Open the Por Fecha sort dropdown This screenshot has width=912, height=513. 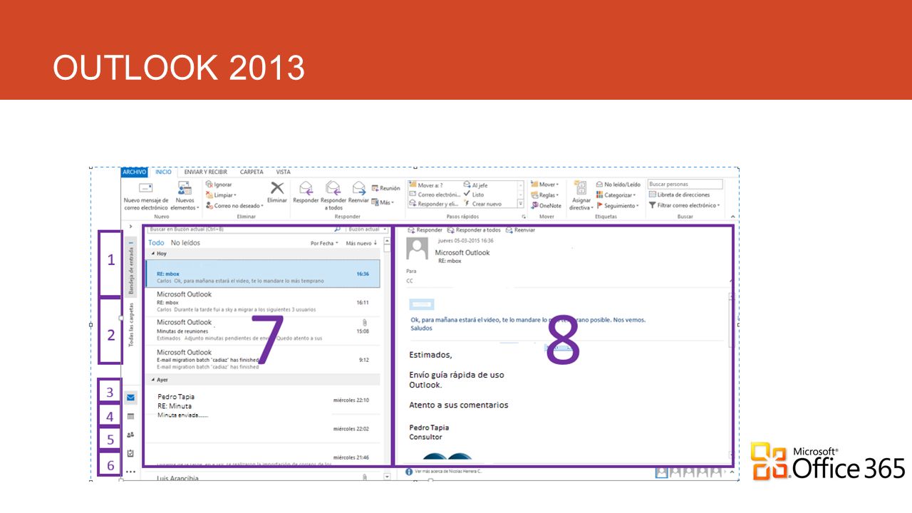(x=324, y=243)
